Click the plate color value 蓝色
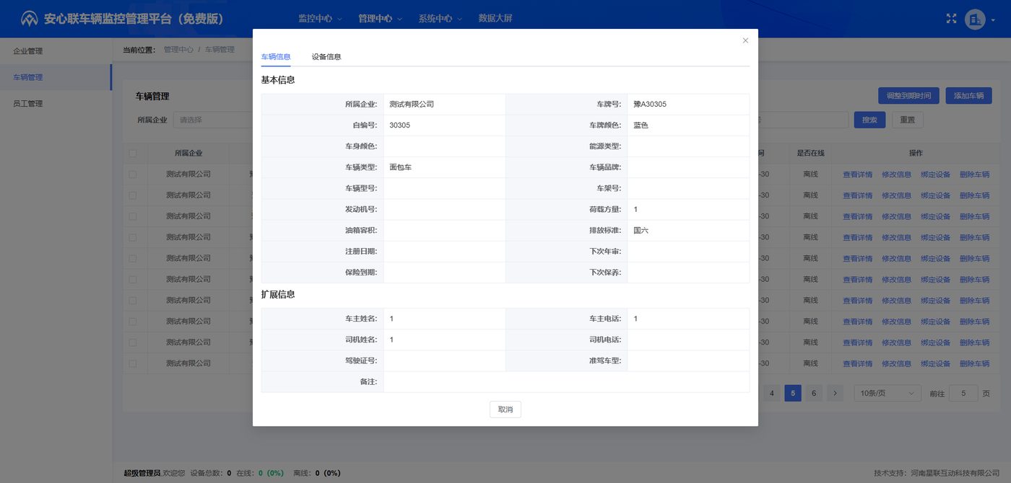Image resolution: width=1011 pixels, height=483 pixels. pos(641,125)
